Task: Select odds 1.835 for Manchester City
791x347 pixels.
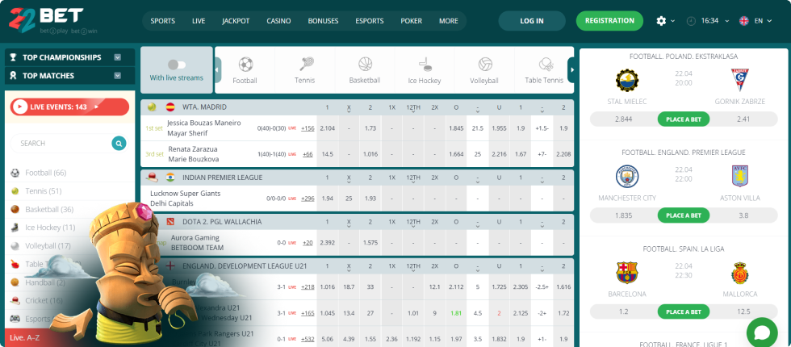Action: pyautogui.click(x=623, y=215)
